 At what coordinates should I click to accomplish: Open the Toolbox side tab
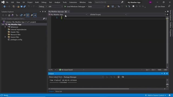pos(171,25)
